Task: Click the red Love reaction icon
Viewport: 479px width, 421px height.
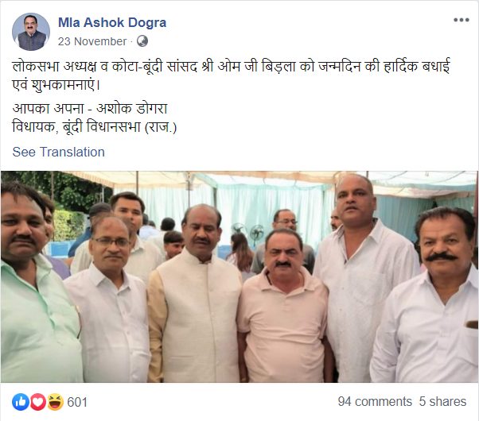Action: [38, 402]
